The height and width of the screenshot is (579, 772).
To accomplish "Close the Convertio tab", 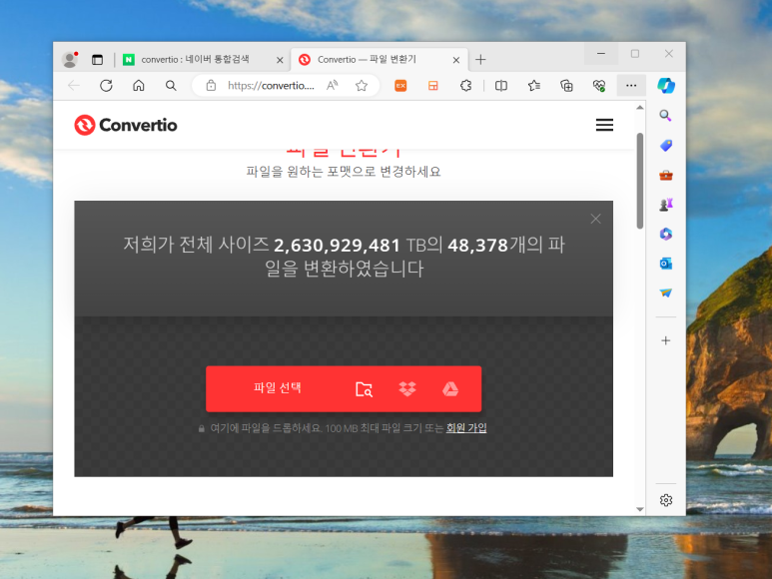I will coord(456,60).
